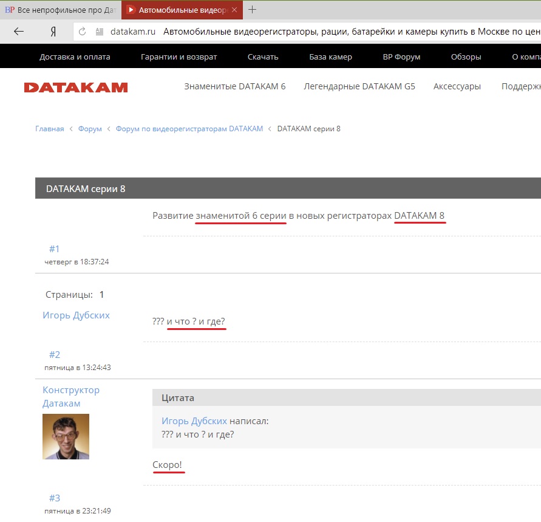The width and height of the screenshot is (541, 522).
Task: Switch to 'Все непрофильное про' tab
Action: [x=61, y=10]
